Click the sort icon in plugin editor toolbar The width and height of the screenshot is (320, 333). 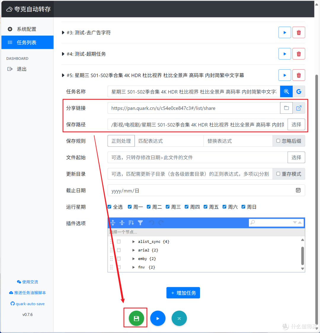[x=131, y=223]
